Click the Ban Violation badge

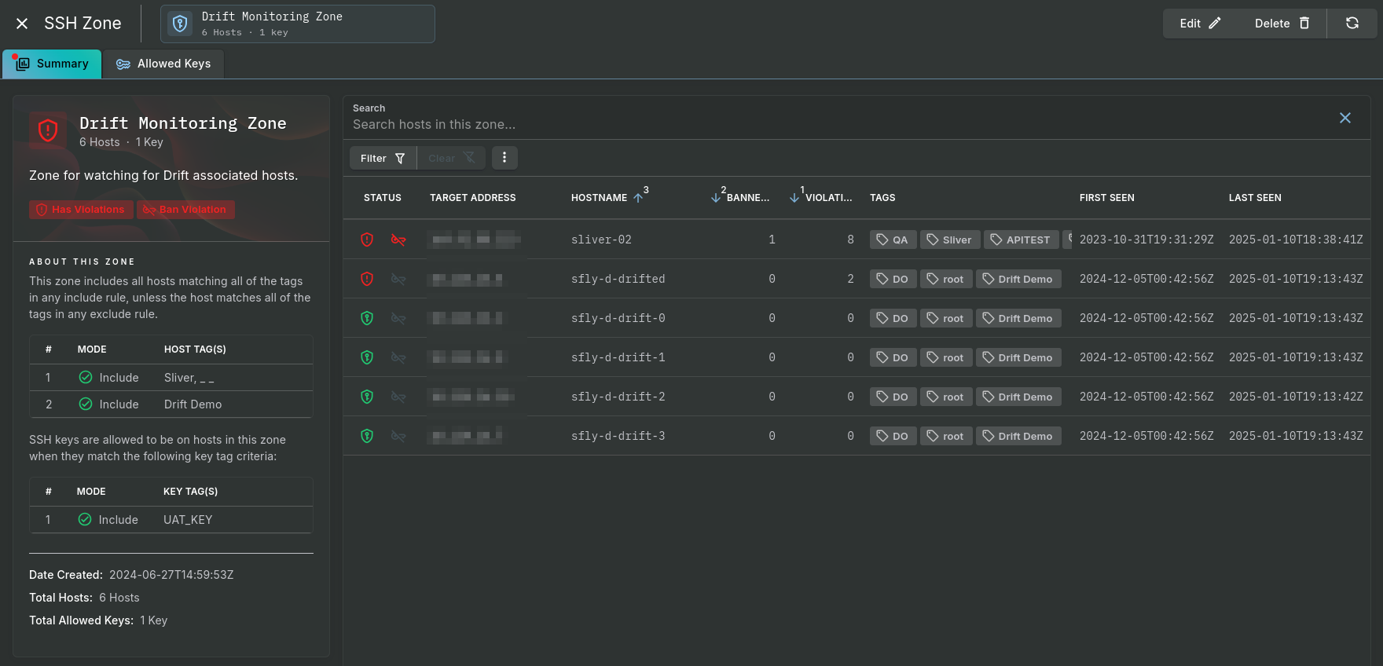[185, 210]
